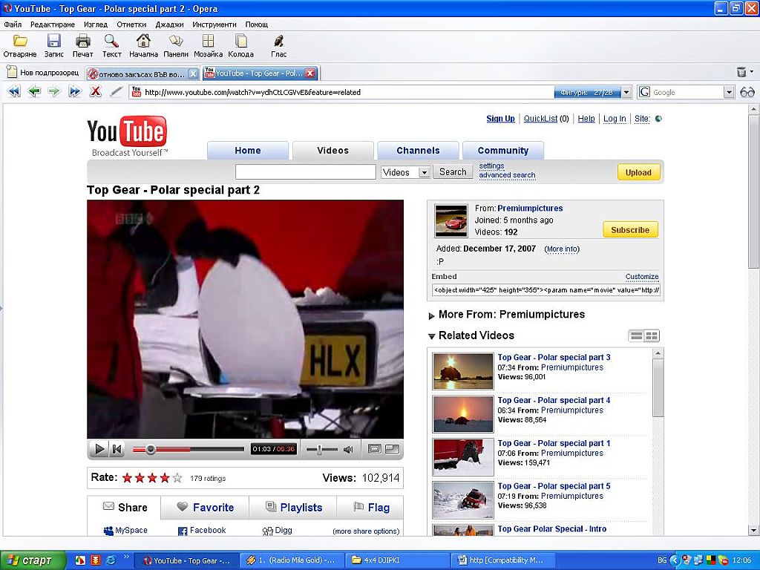The height and width of the screenshot is (570, 760).
Task: Switch related videos to list view
Action: pyautogui.click(x=636, y=335)
